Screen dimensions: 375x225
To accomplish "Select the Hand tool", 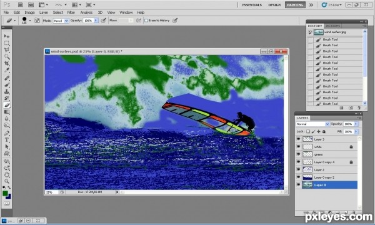I will [7, 174].
